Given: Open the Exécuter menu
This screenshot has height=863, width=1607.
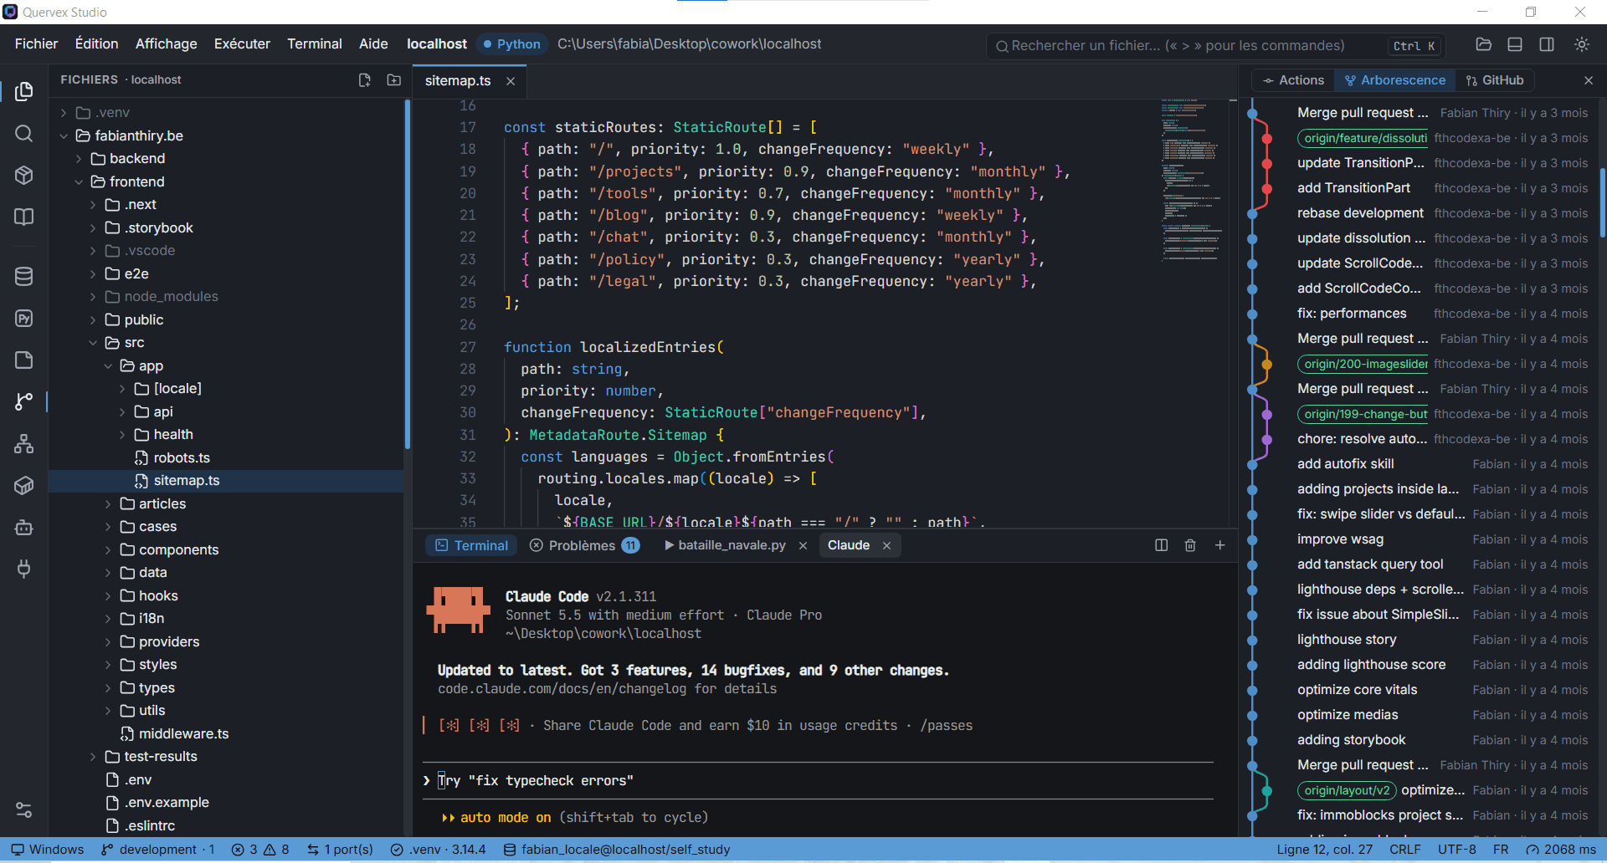Looking at the screenshot, I should [242, 44].
